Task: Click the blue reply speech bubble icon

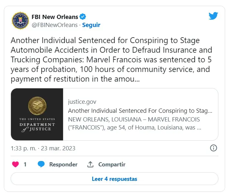Action: (41, 164)
